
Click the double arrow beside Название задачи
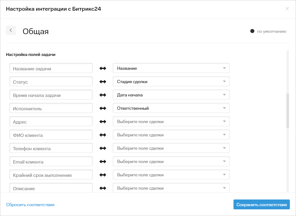coord(103,68)
